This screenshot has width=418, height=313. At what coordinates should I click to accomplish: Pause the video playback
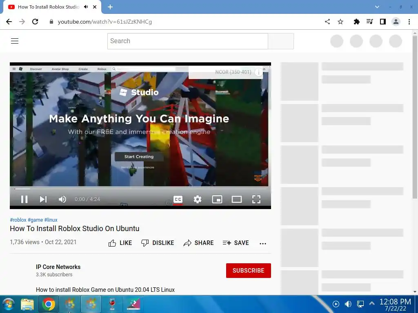[x=24, y=199]
